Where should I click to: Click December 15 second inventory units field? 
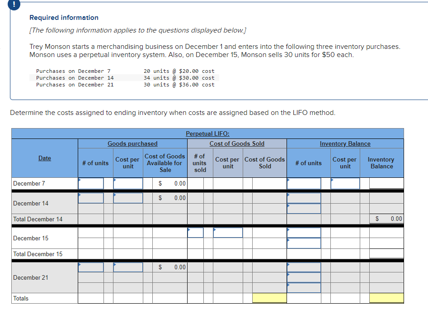click(x=304, y=243)
